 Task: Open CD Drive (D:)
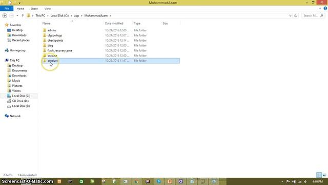[x=20, y=101]
